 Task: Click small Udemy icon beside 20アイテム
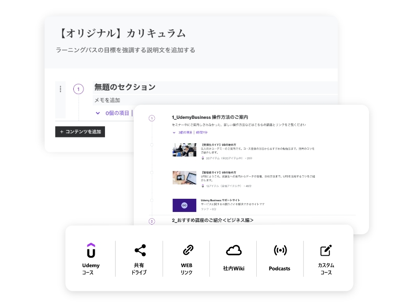203,158
